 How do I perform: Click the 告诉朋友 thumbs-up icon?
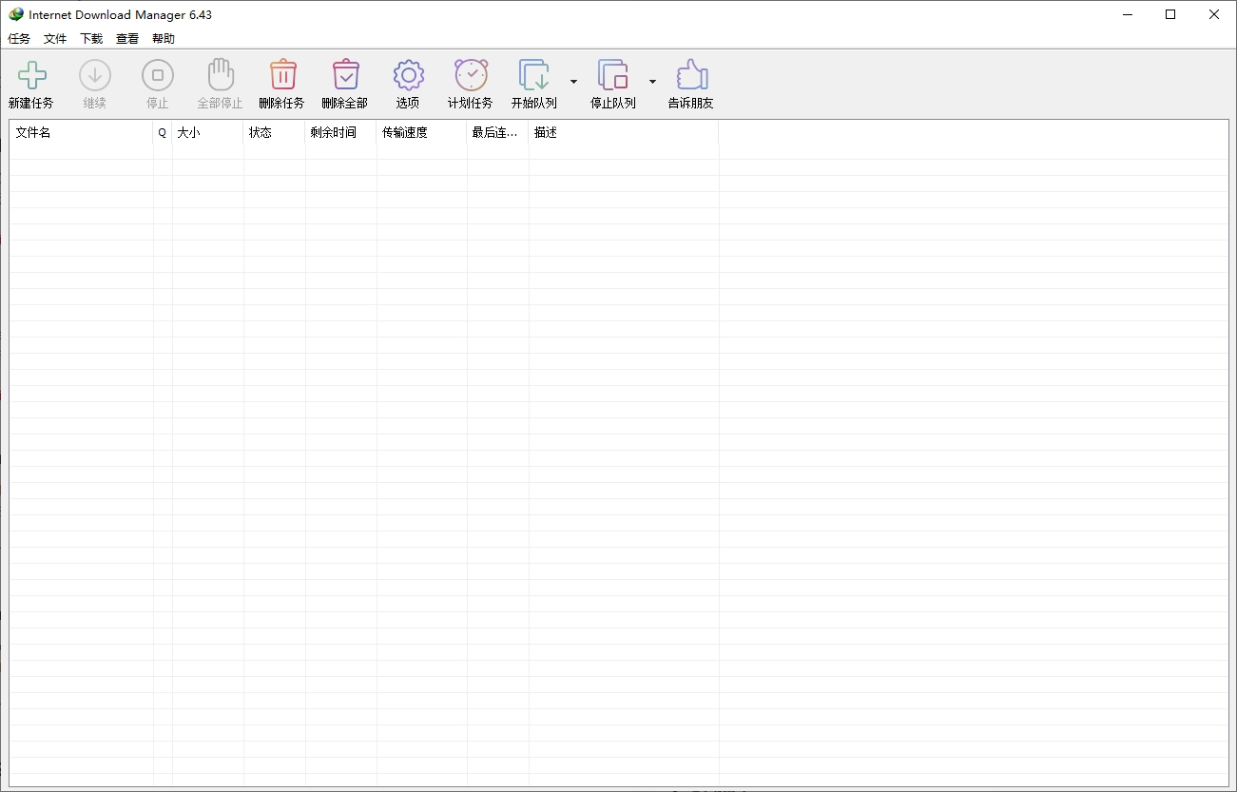tap(692, 74)
